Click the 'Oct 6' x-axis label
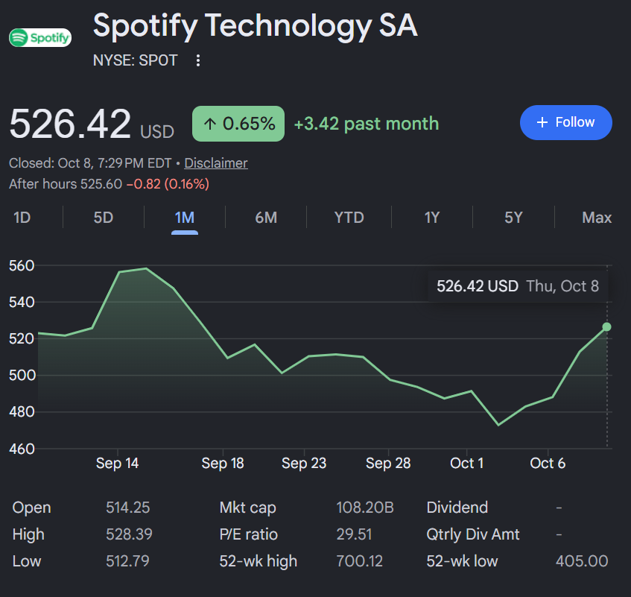The width and height of the screenshot is (631, 597). (548, 463)
